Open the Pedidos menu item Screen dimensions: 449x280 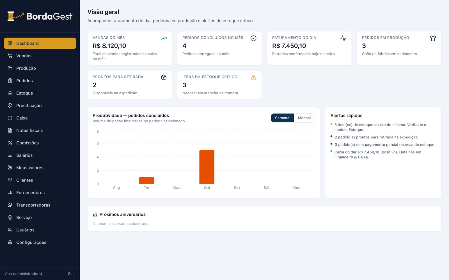pos(40,81)
